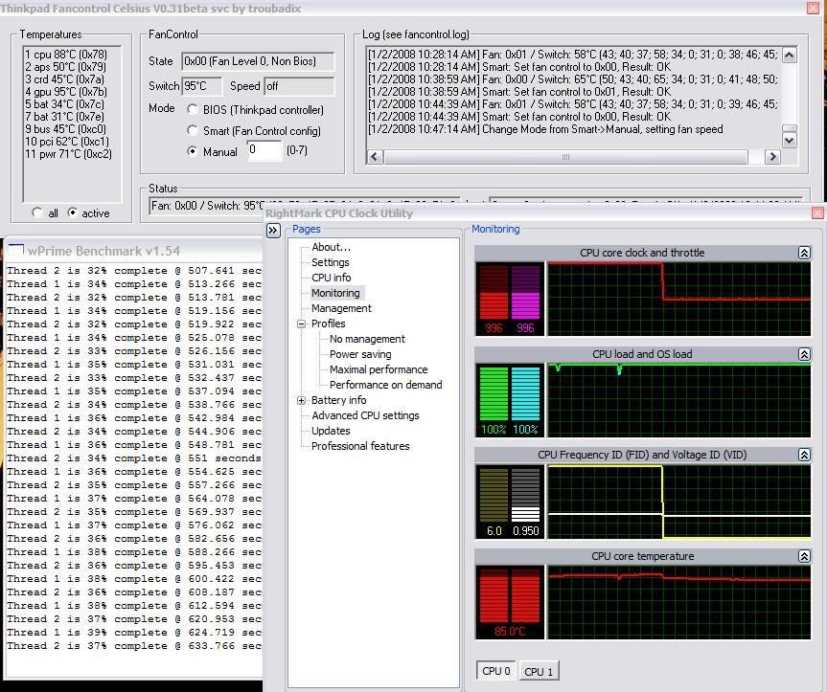Select Manual fan mode radio button
827x692 pixels.
pyautogui.click(x=194, y=151)
